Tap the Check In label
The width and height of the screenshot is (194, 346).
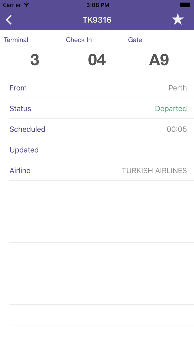click(79, 40)
